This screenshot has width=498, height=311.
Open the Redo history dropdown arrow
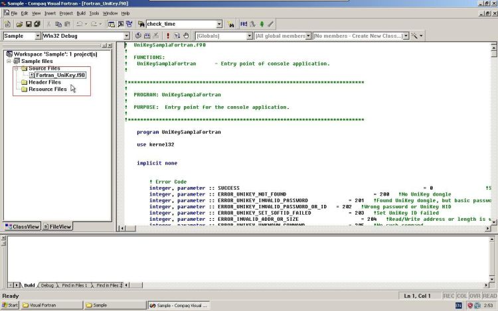coord(100,24)
